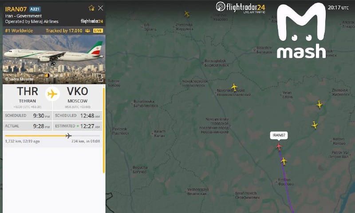Select yellow plane near Zherdevka at top
The image size is (355, 213).
point(187,14)
